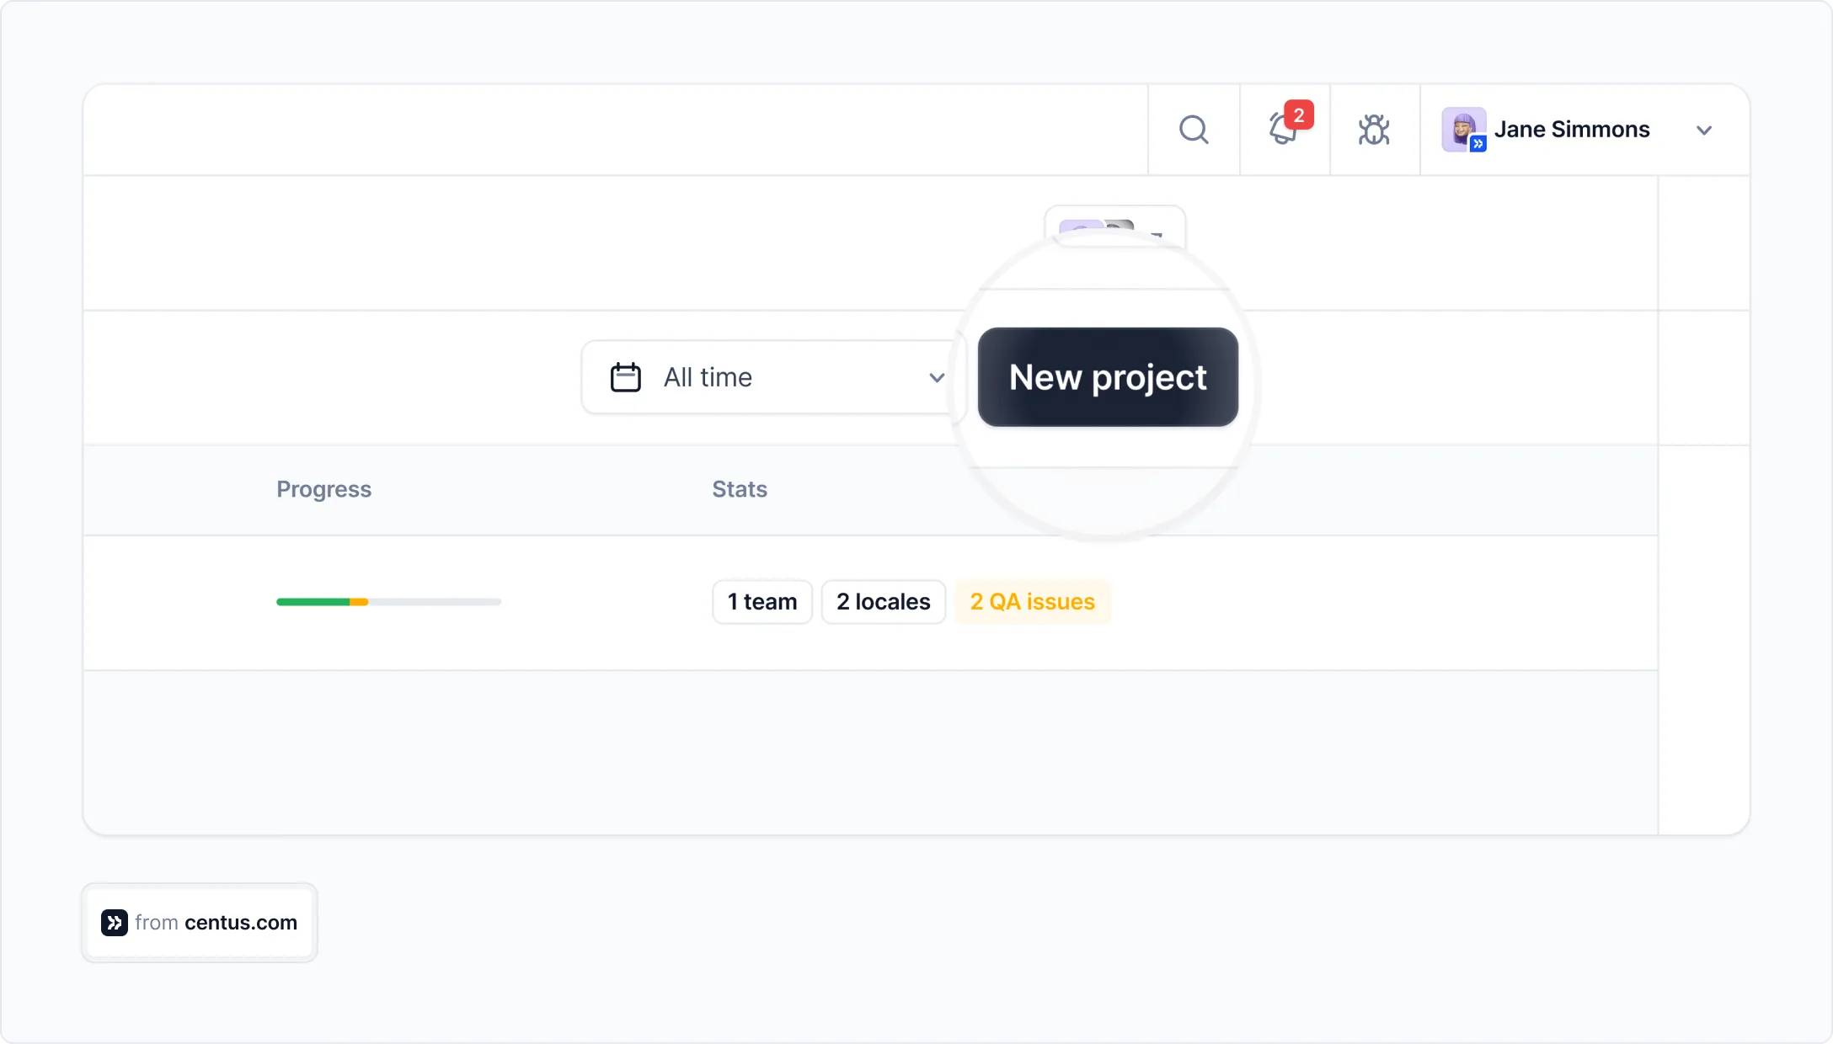Toggle the 2 QA issues badge

pyautogui.click(x=1031, y=602)
